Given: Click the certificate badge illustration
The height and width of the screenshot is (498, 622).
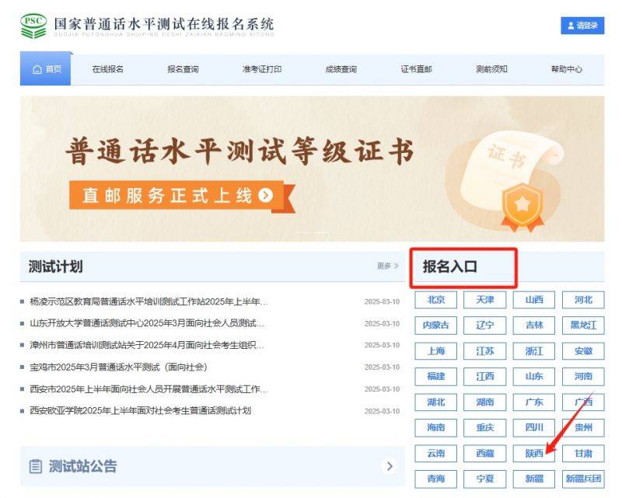Looking at the screenshot, I should 522,207.
